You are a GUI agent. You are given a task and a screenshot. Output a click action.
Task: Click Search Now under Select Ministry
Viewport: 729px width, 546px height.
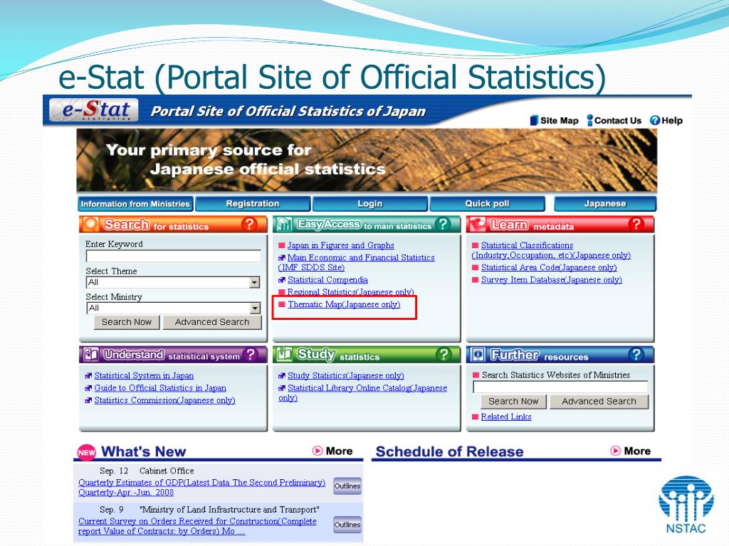click(127, 322)
